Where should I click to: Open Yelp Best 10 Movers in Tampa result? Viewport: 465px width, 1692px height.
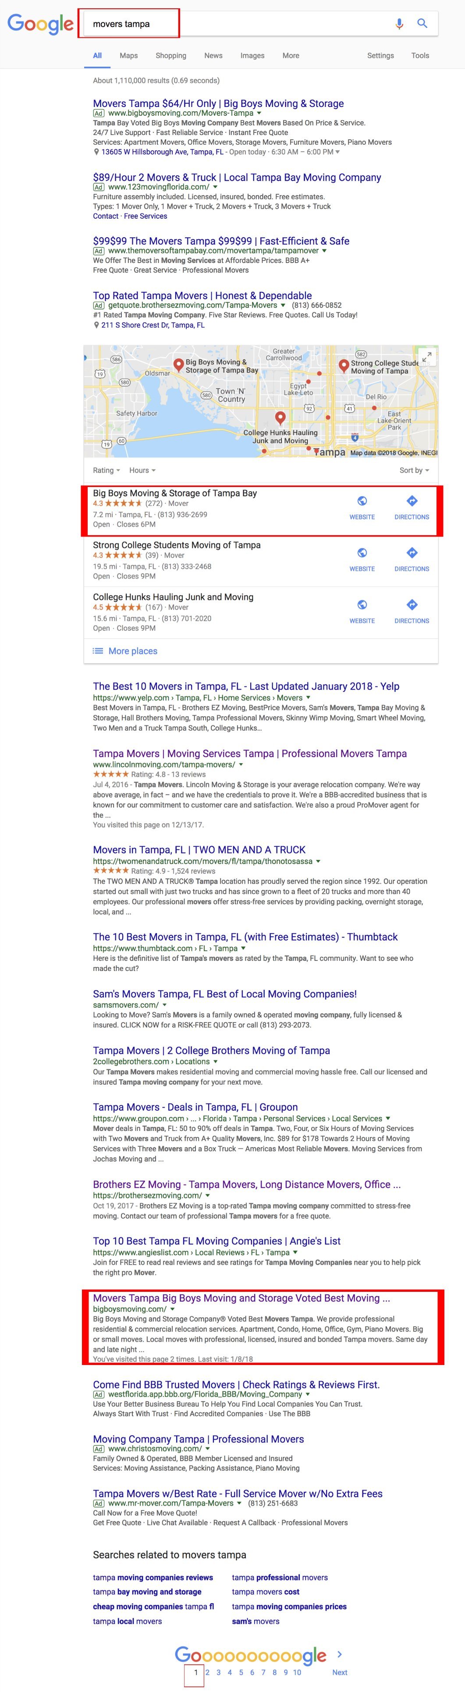click(246, 686)
